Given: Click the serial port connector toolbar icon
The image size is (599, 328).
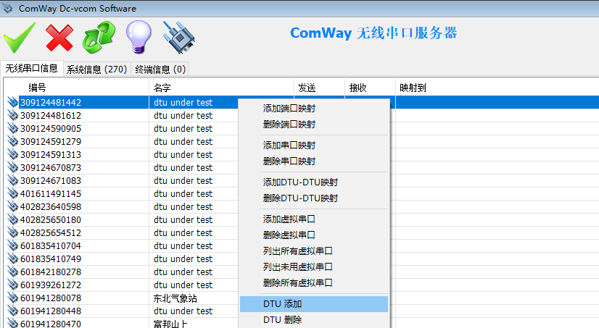Looking at the screenshot, I should [179, 38].
